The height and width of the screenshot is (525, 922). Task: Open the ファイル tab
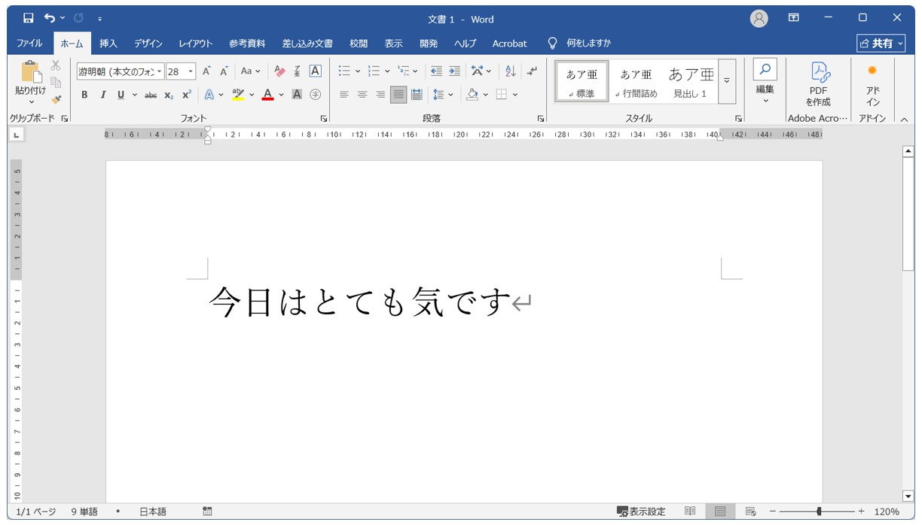click(29, 44)
